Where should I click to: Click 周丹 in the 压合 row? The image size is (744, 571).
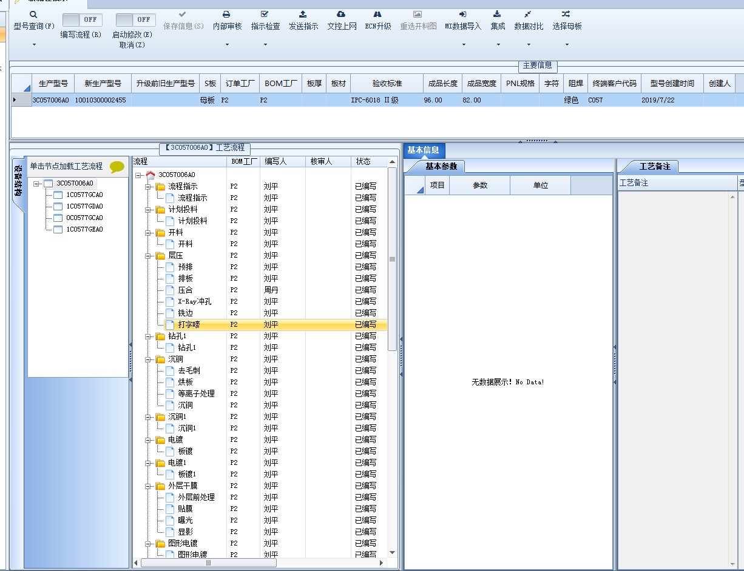click(271, 290)
